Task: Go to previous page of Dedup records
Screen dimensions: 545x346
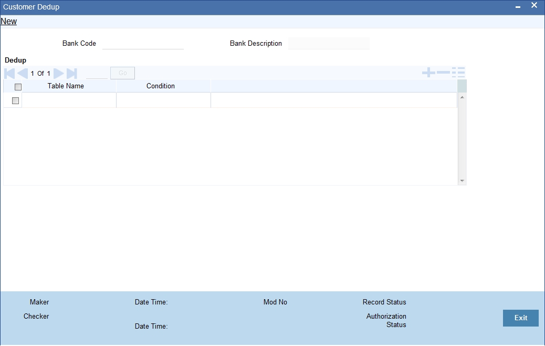Action: [23, 74]
